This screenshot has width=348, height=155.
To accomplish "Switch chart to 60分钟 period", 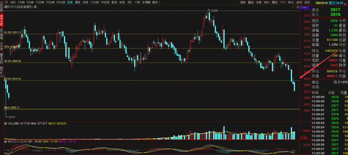I will (x=61, y=2).
